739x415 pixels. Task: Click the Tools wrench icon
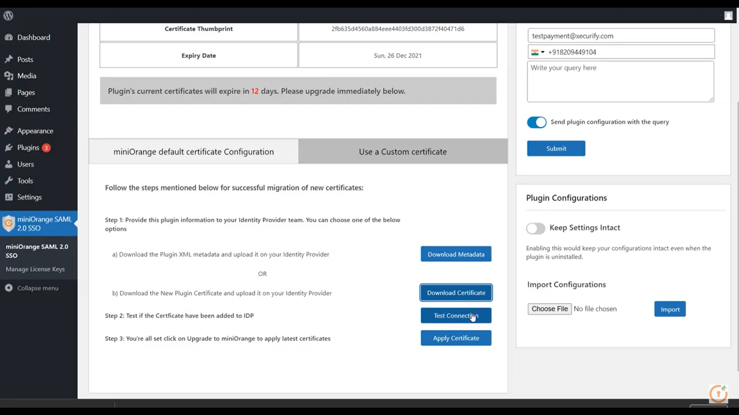pyautogui.click(x=9, y=181)
